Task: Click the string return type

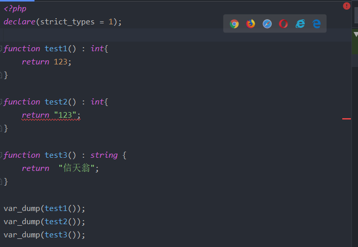Action: (104, 155)
